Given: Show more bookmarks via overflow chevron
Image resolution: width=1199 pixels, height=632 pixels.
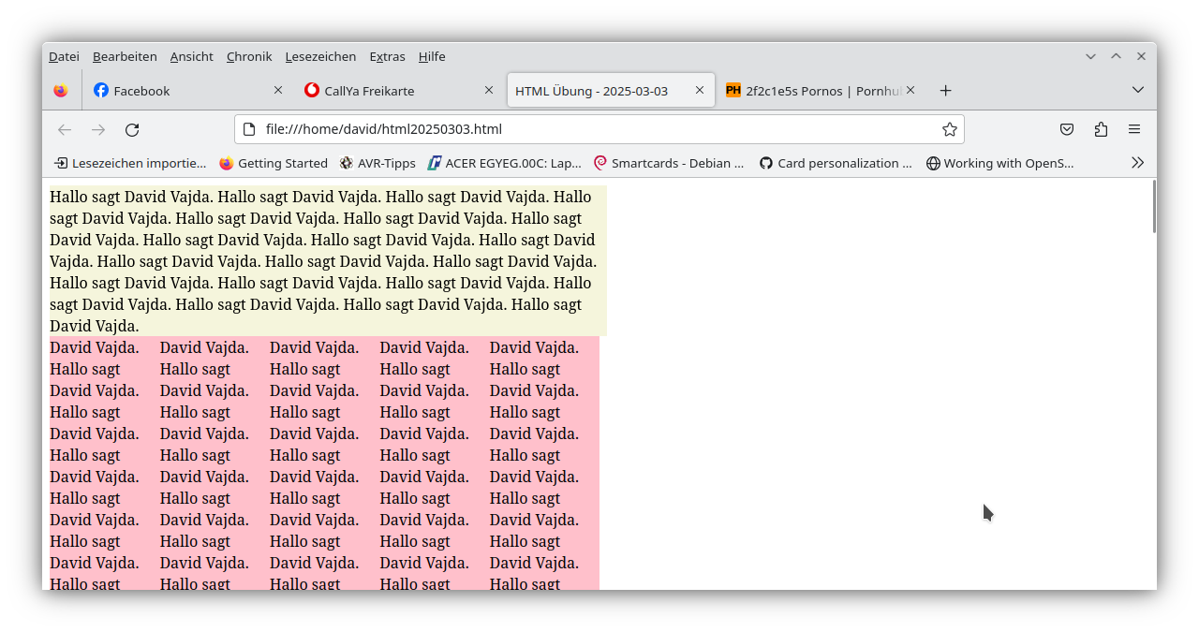Looking at the screenshot, I should coord(1137,163).
